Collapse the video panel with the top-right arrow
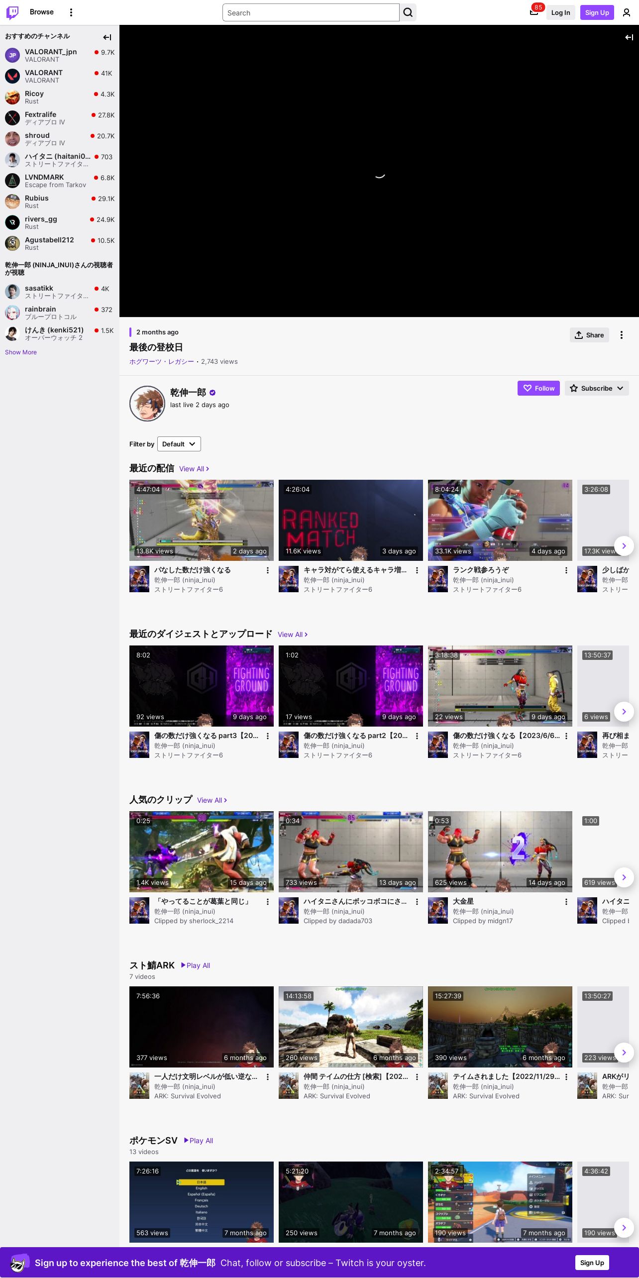 click(629, 37)
